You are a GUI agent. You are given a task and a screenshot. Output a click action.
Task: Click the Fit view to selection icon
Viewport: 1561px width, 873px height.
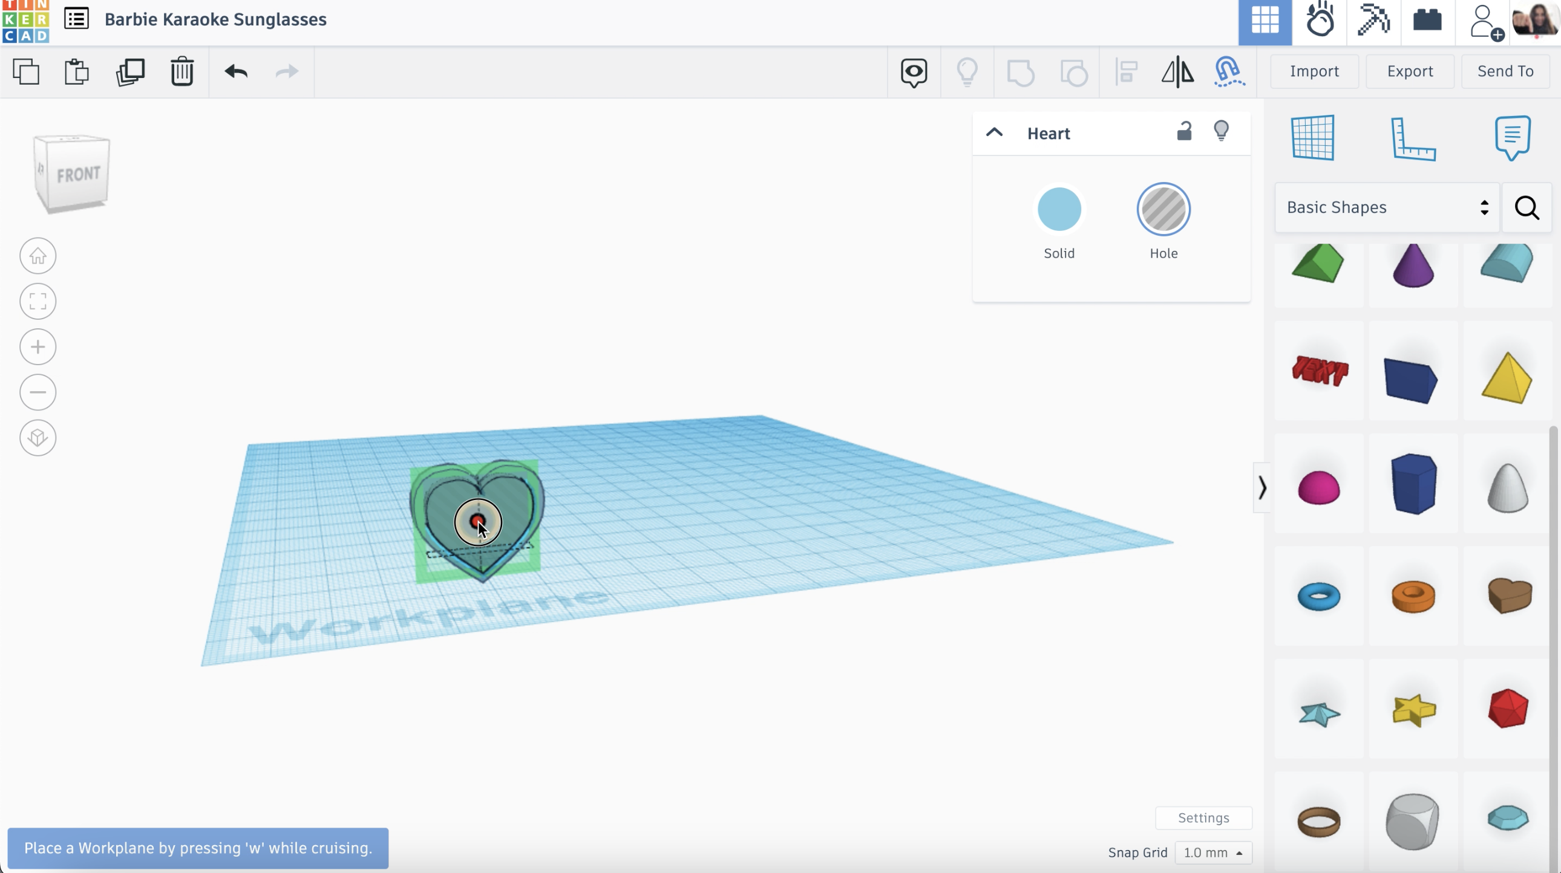(x=38, y=301)
